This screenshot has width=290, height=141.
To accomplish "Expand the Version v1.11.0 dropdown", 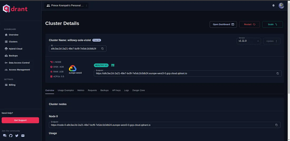I will click(x=249, y=41).
